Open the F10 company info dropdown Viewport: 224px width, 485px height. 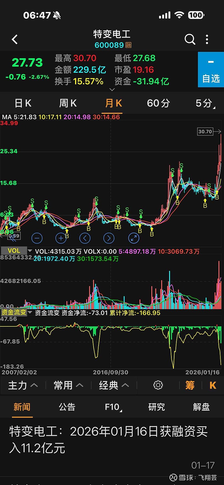[x=113, y=407]
